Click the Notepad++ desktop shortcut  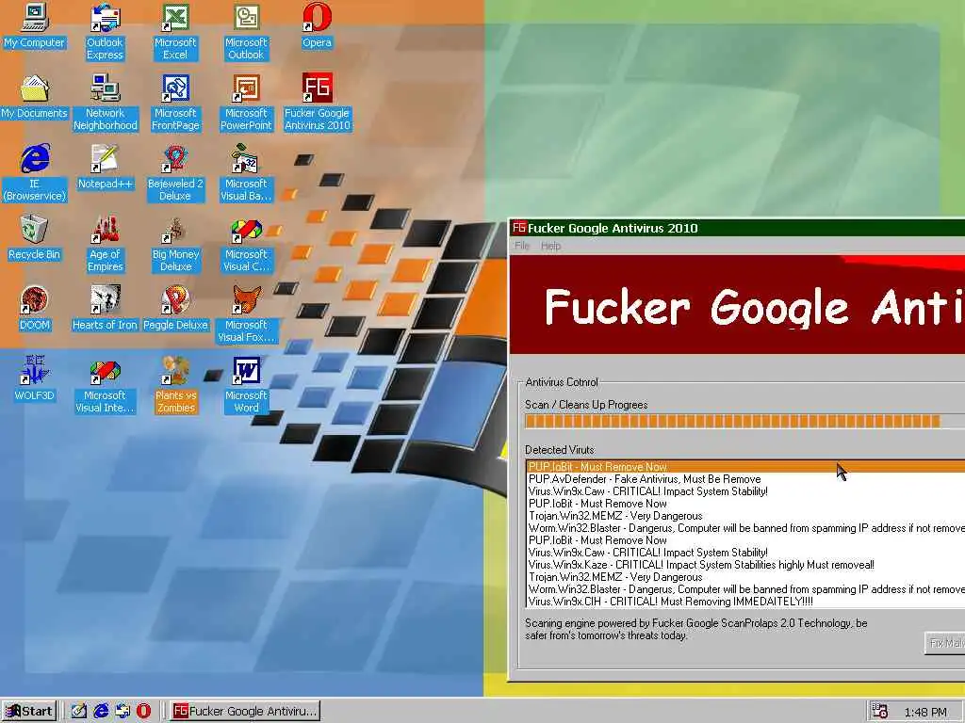click(105, 168)
